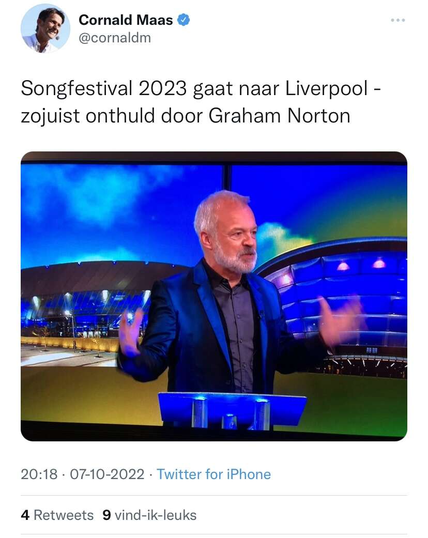
Task: View the 4 Retweets list
Action: click(57, 515)
